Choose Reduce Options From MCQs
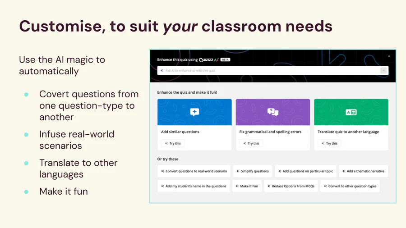Screen dimensions: 406x228 (291, 186)
